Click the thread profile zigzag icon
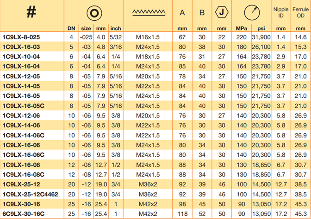This screenshot has height=219, width=311. [150, 12]
